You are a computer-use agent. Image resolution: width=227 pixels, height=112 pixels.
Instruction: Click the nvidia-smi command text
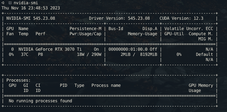click(x=26, y=3)
